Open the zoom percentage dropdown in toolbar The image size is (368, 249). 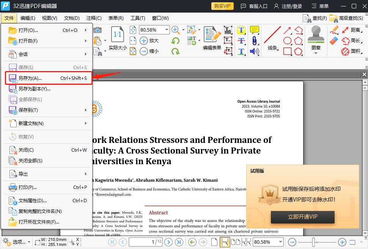(x=167, y=30)
